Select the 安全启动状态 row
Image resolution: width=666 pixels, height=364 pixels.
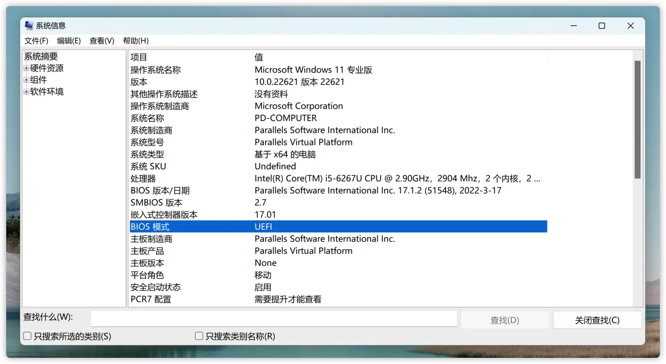point(338,287)
